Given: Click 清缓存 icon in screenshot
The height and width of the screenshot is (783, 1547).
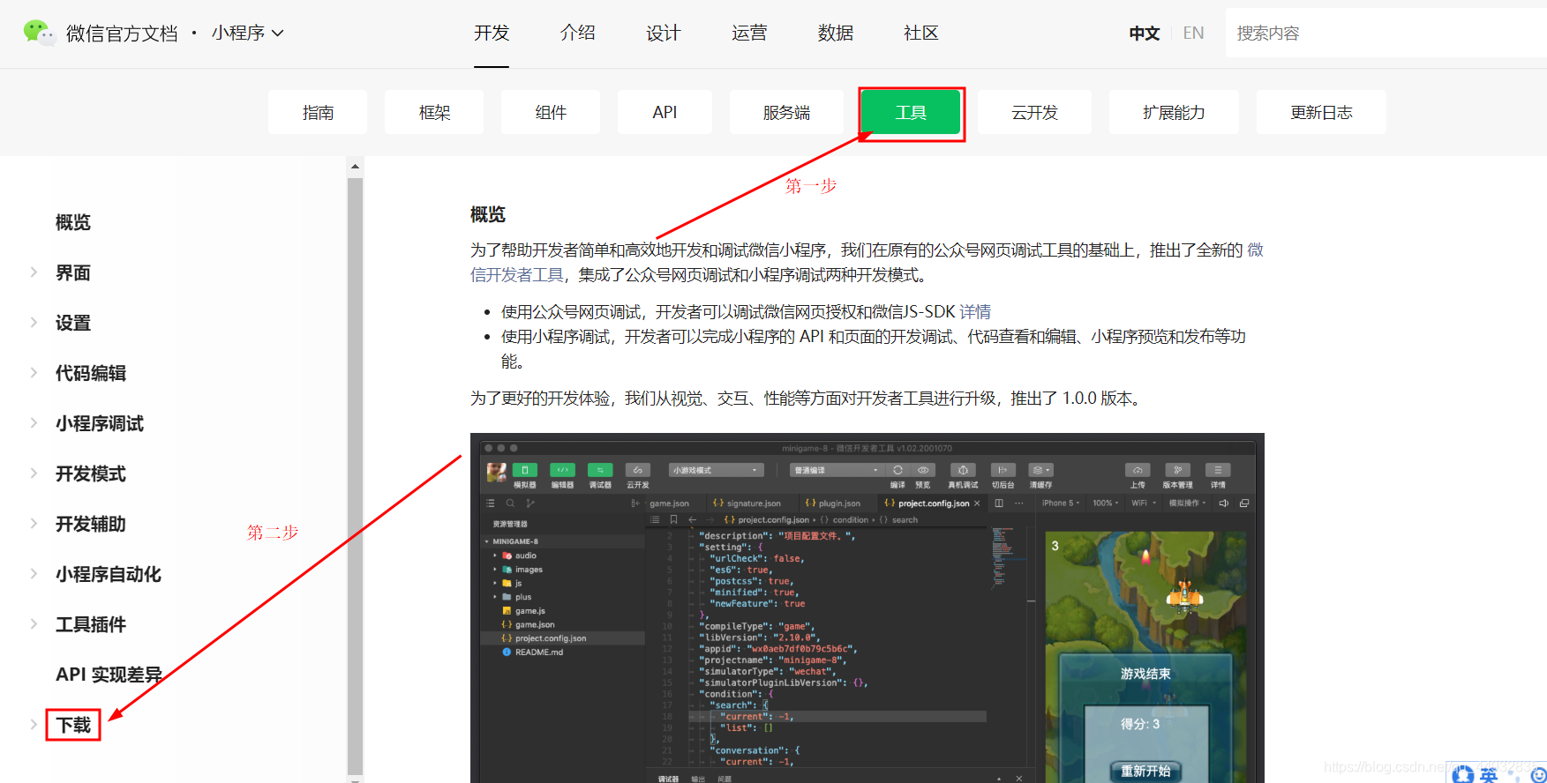Looking at the screenshot, I should coord(1041,470).
